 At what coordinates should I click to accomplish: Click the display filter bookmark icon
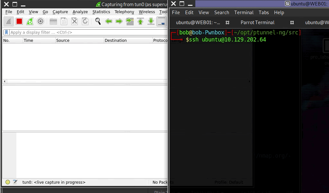click(6, 32)
